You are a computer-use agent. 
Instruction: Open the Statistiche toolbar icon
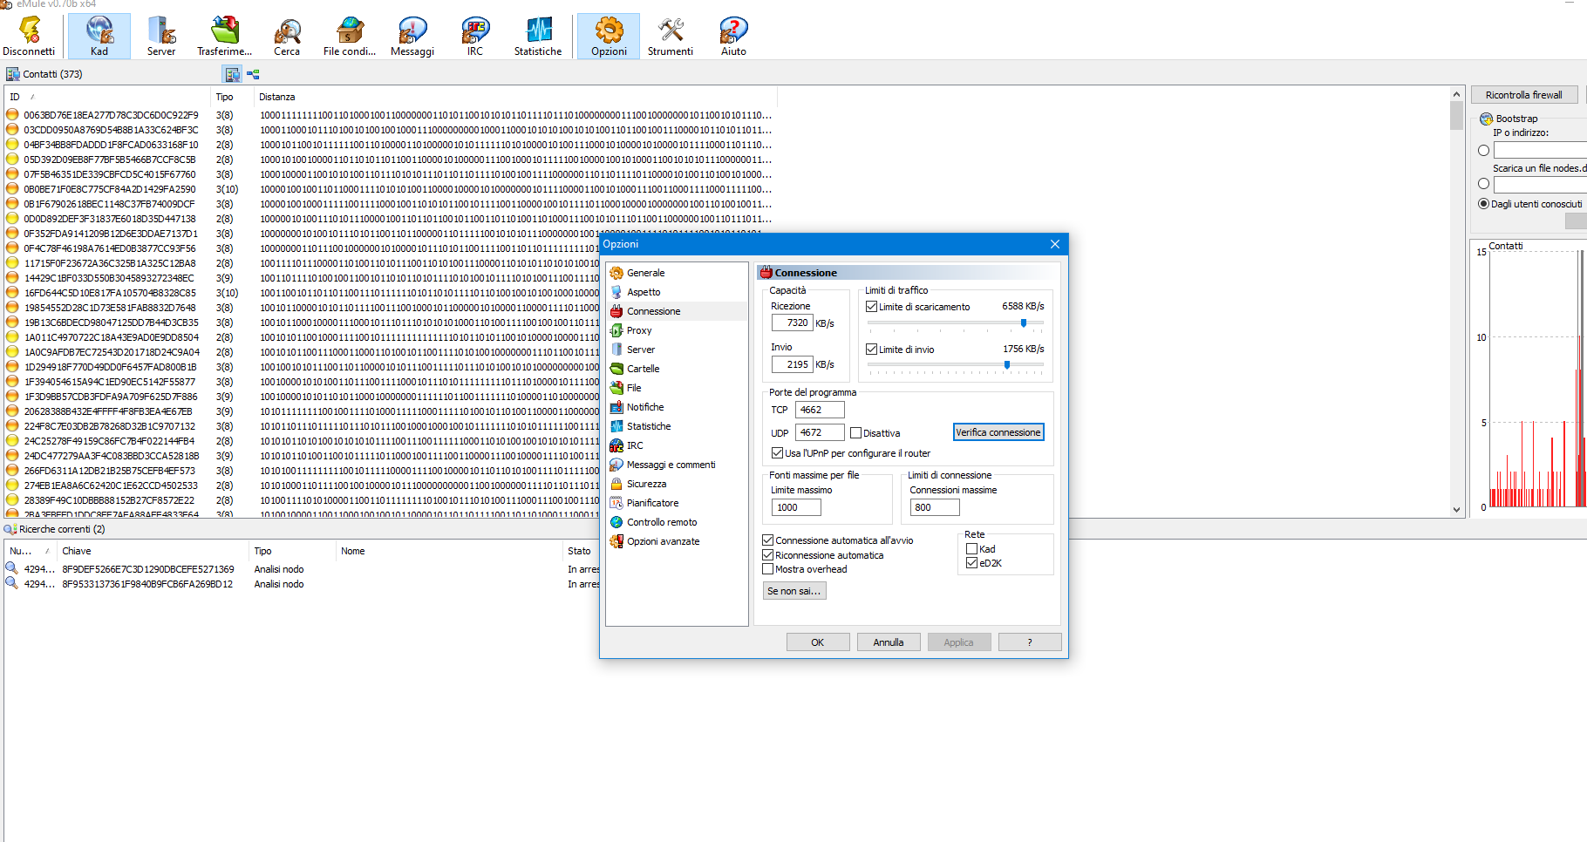538,37
